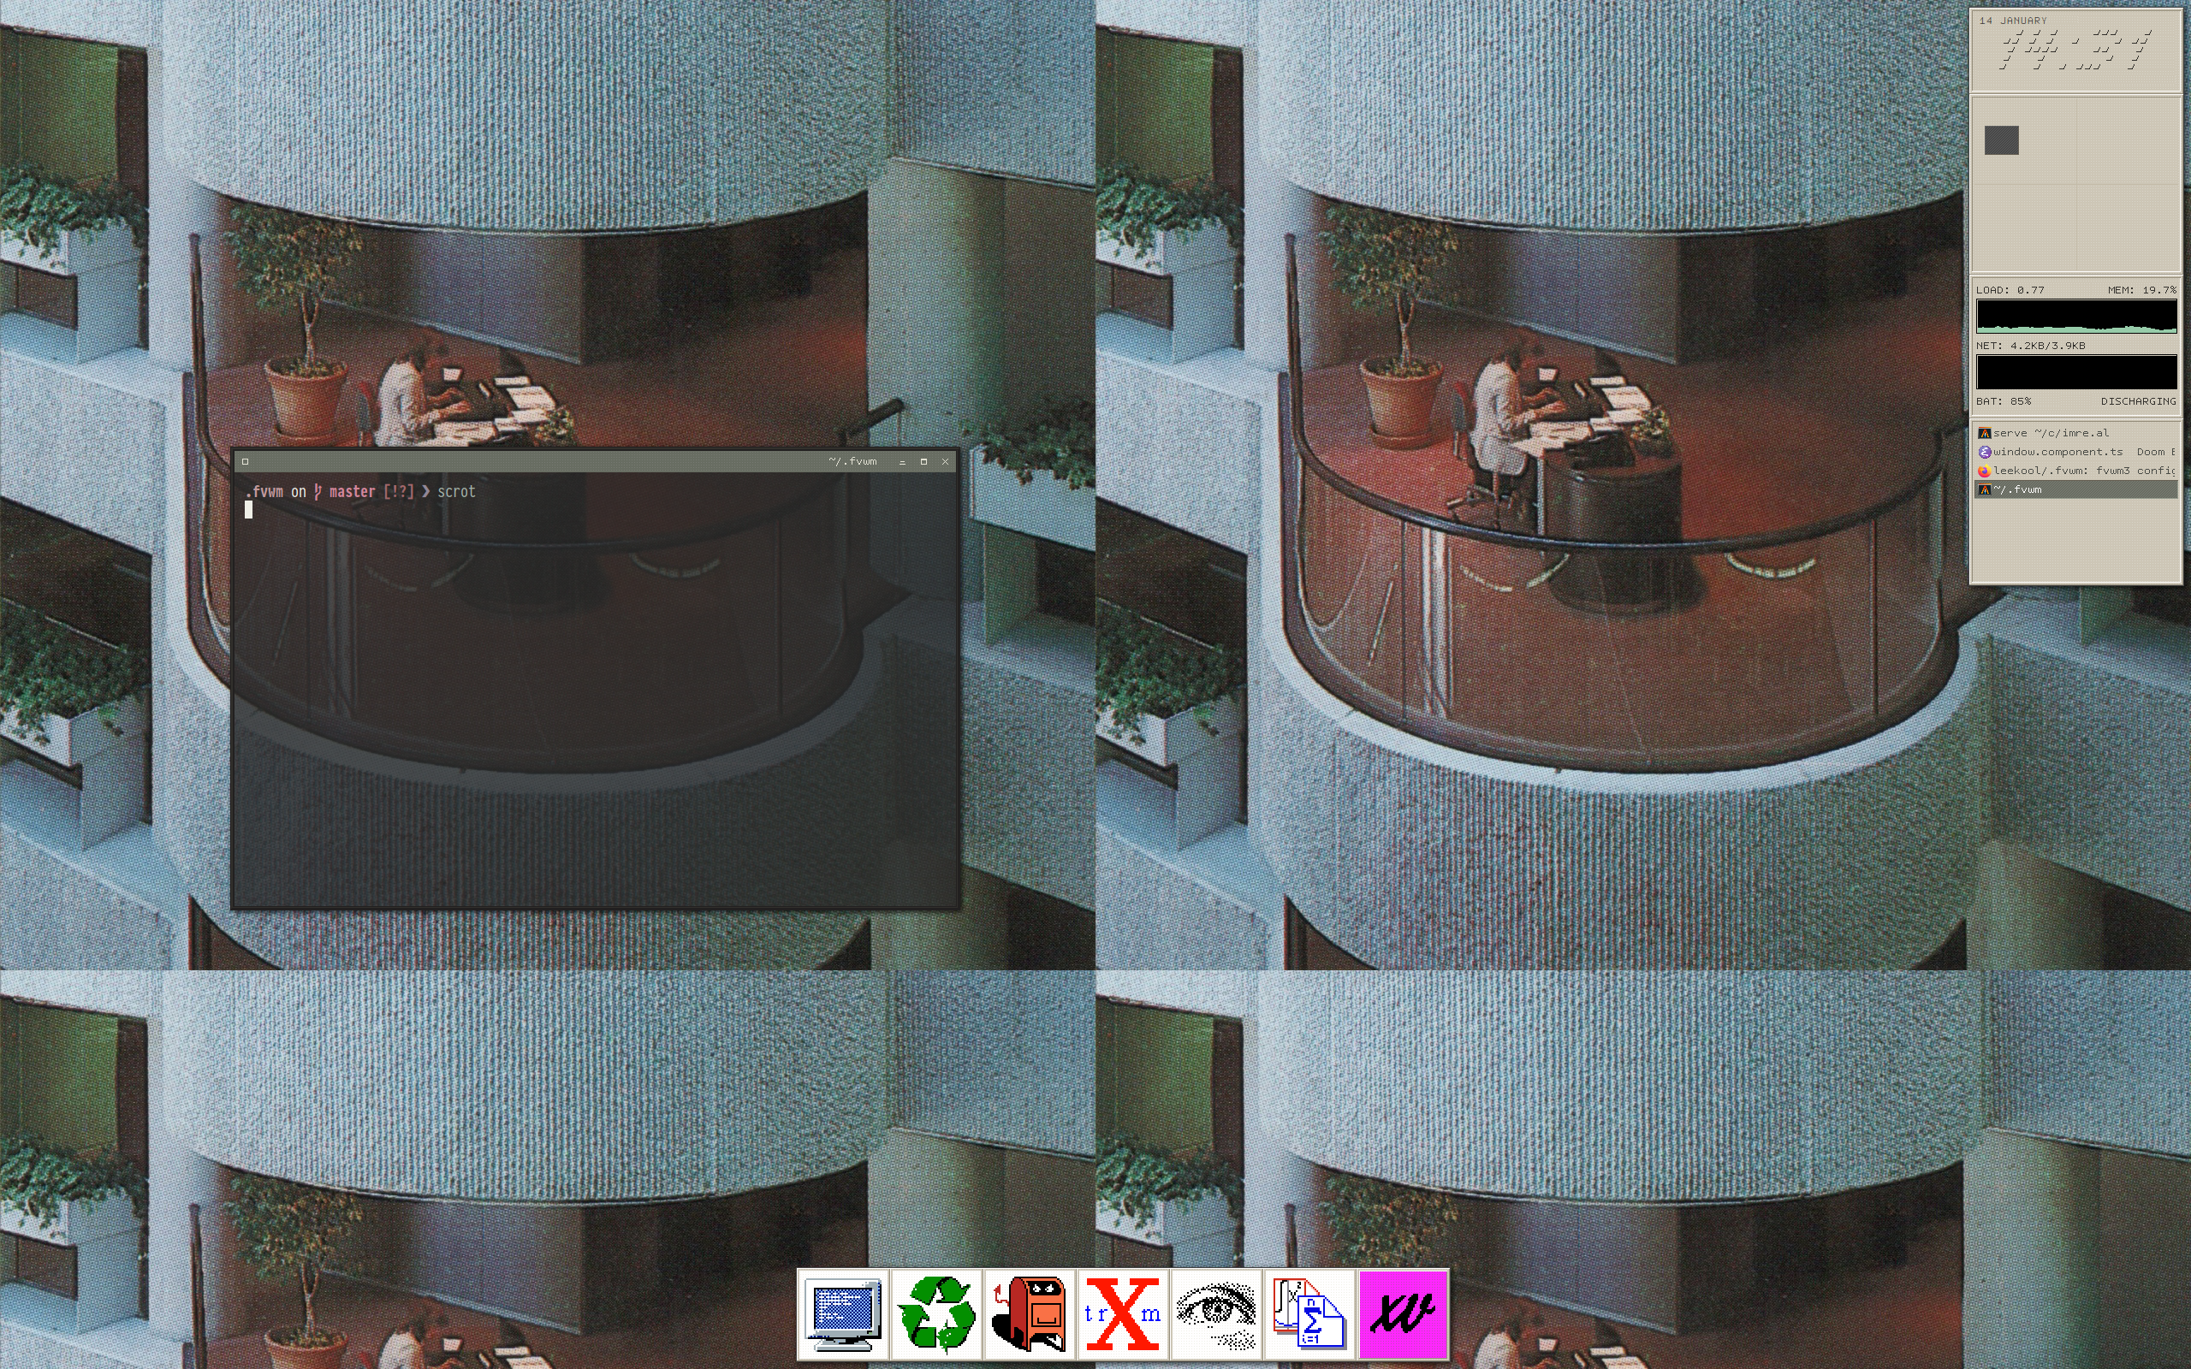This screenshot has width=2191, height=1369.
Task: Open the math formula sigma document icon
Action: point(1309,1313)
